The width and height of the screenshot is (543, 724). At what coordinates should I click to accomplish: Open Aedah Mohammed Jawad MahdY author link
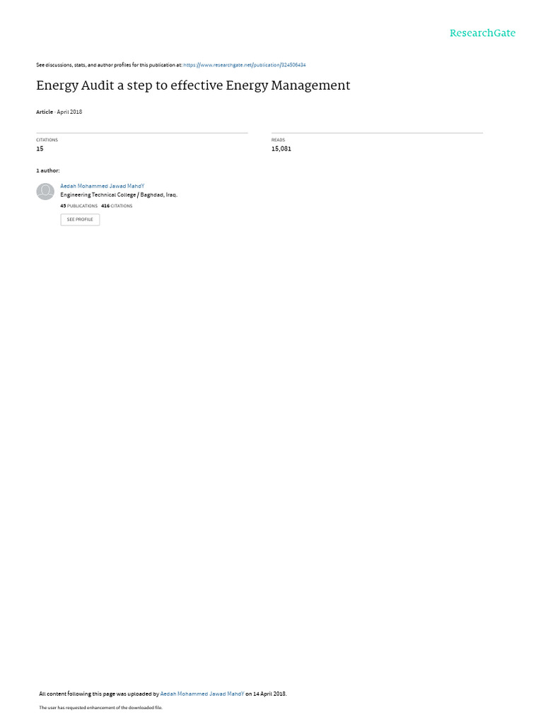coord(102,186)
